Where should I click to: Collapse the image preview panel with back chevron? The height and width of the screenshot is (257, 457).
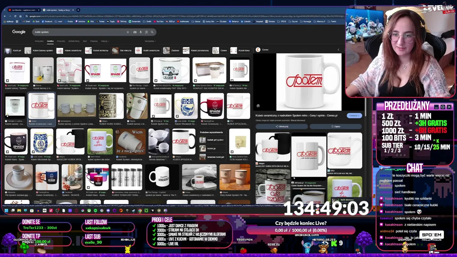(x=338, y=50)
